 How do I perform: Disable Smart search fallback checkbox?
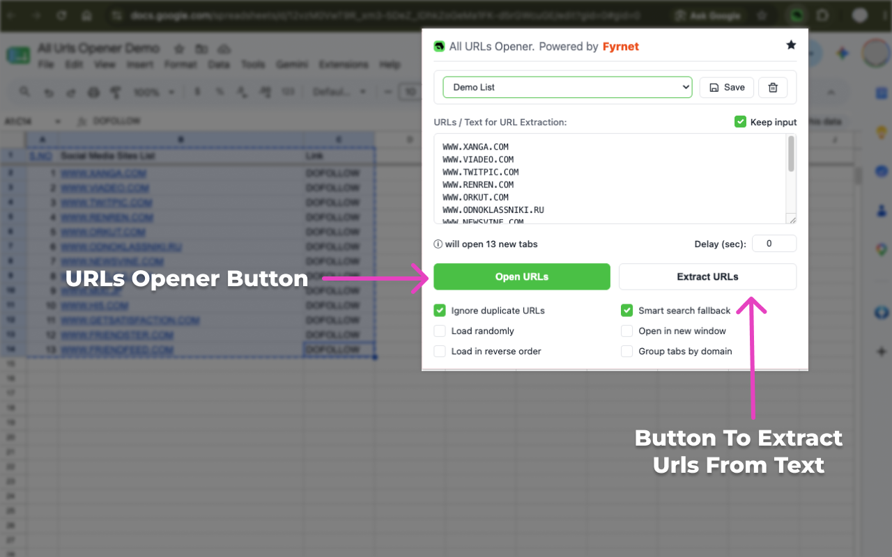tap(627, 311)
